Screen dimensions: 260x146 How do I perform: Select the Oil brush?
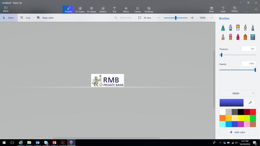point(238,28)
